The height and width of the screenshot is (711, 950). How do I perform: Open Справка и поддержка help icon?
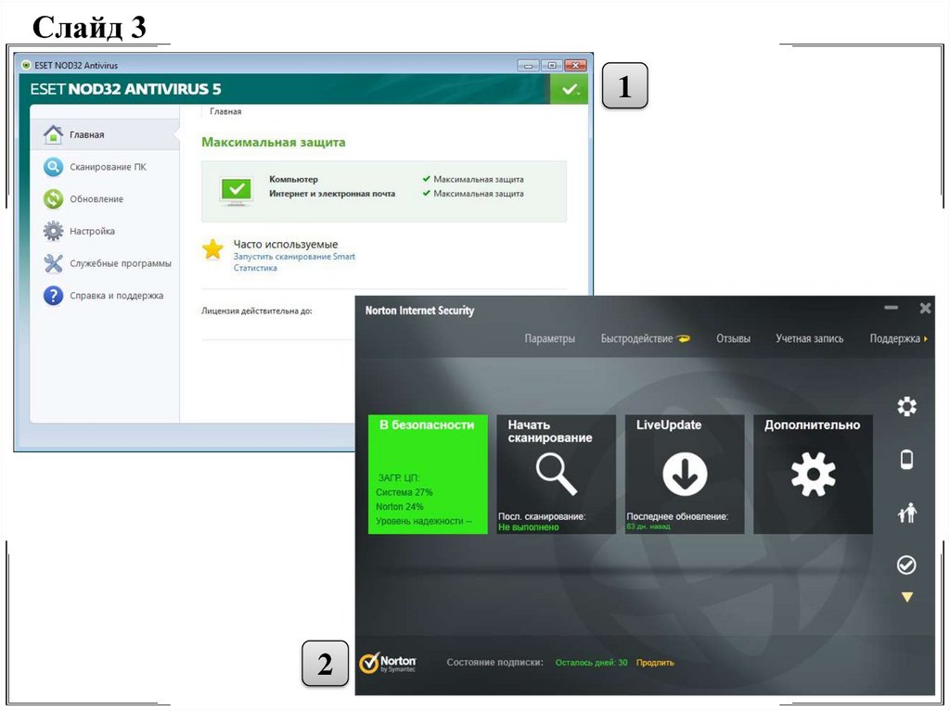click(x=53, y=296)
